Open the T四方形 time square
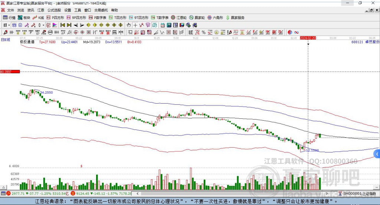 tap(118, 18)
